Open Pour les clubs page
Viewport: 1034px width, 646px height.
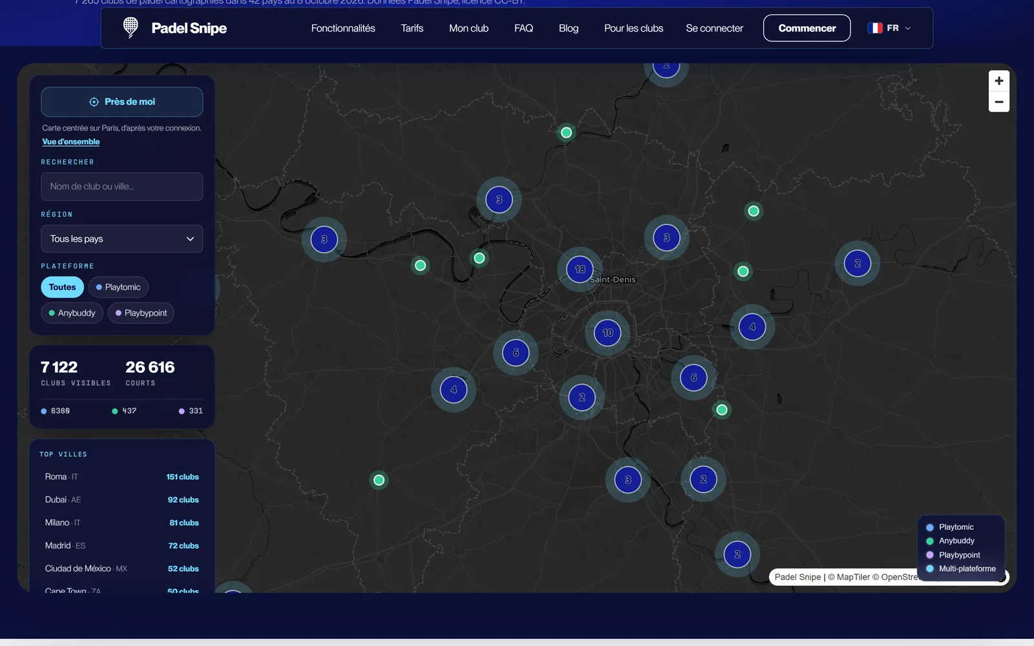tap(633, 28)
